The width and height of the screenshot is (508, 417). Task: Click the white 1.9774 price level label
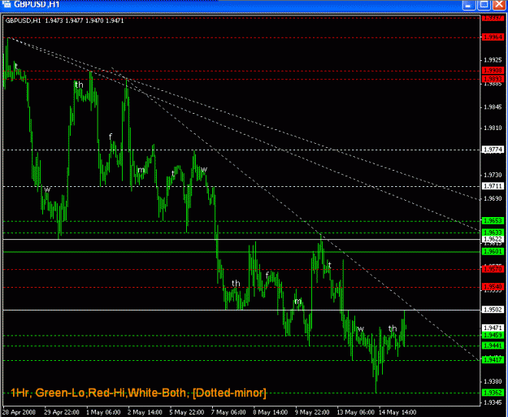tap(493, 150)
